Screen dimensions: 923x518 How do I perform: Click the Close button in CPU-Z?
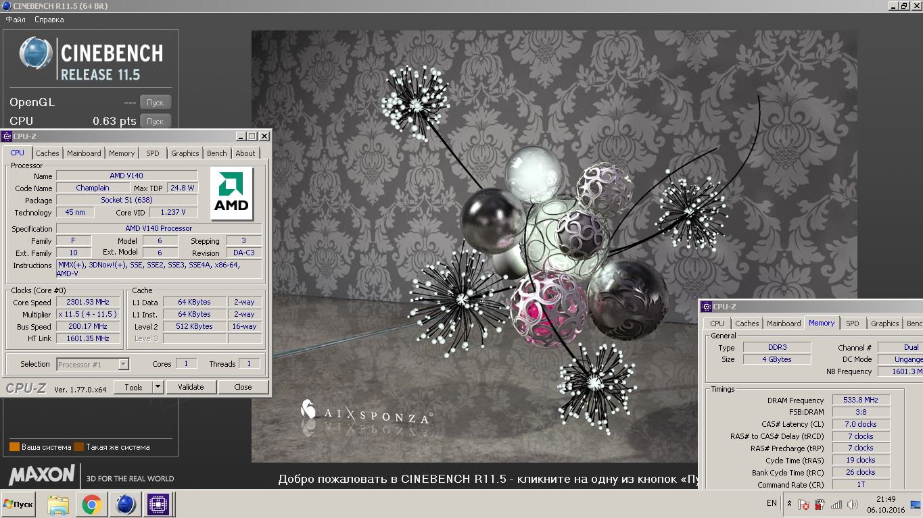click(x=243, y=387)
